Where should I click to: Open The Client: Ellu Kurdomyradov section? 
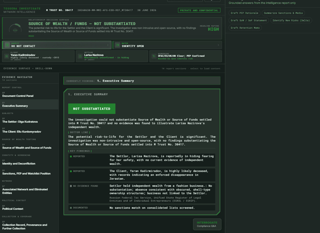tap(29, 130)
